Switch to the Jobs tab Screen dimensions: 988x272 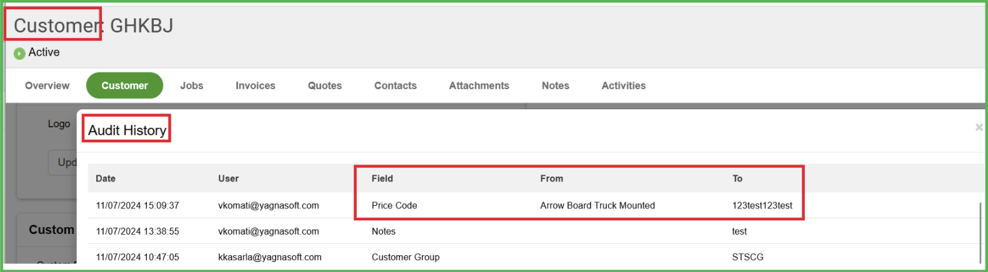[x=192, y=85]
